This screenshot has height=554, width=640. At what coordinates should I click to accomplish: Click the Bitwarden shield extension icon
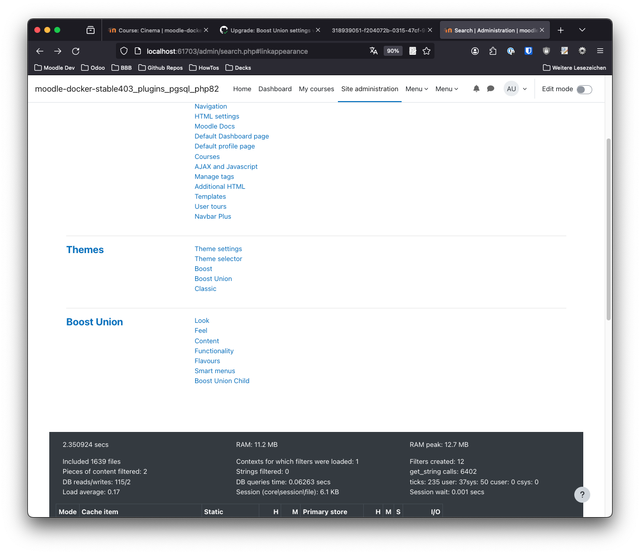click(529, 51)
